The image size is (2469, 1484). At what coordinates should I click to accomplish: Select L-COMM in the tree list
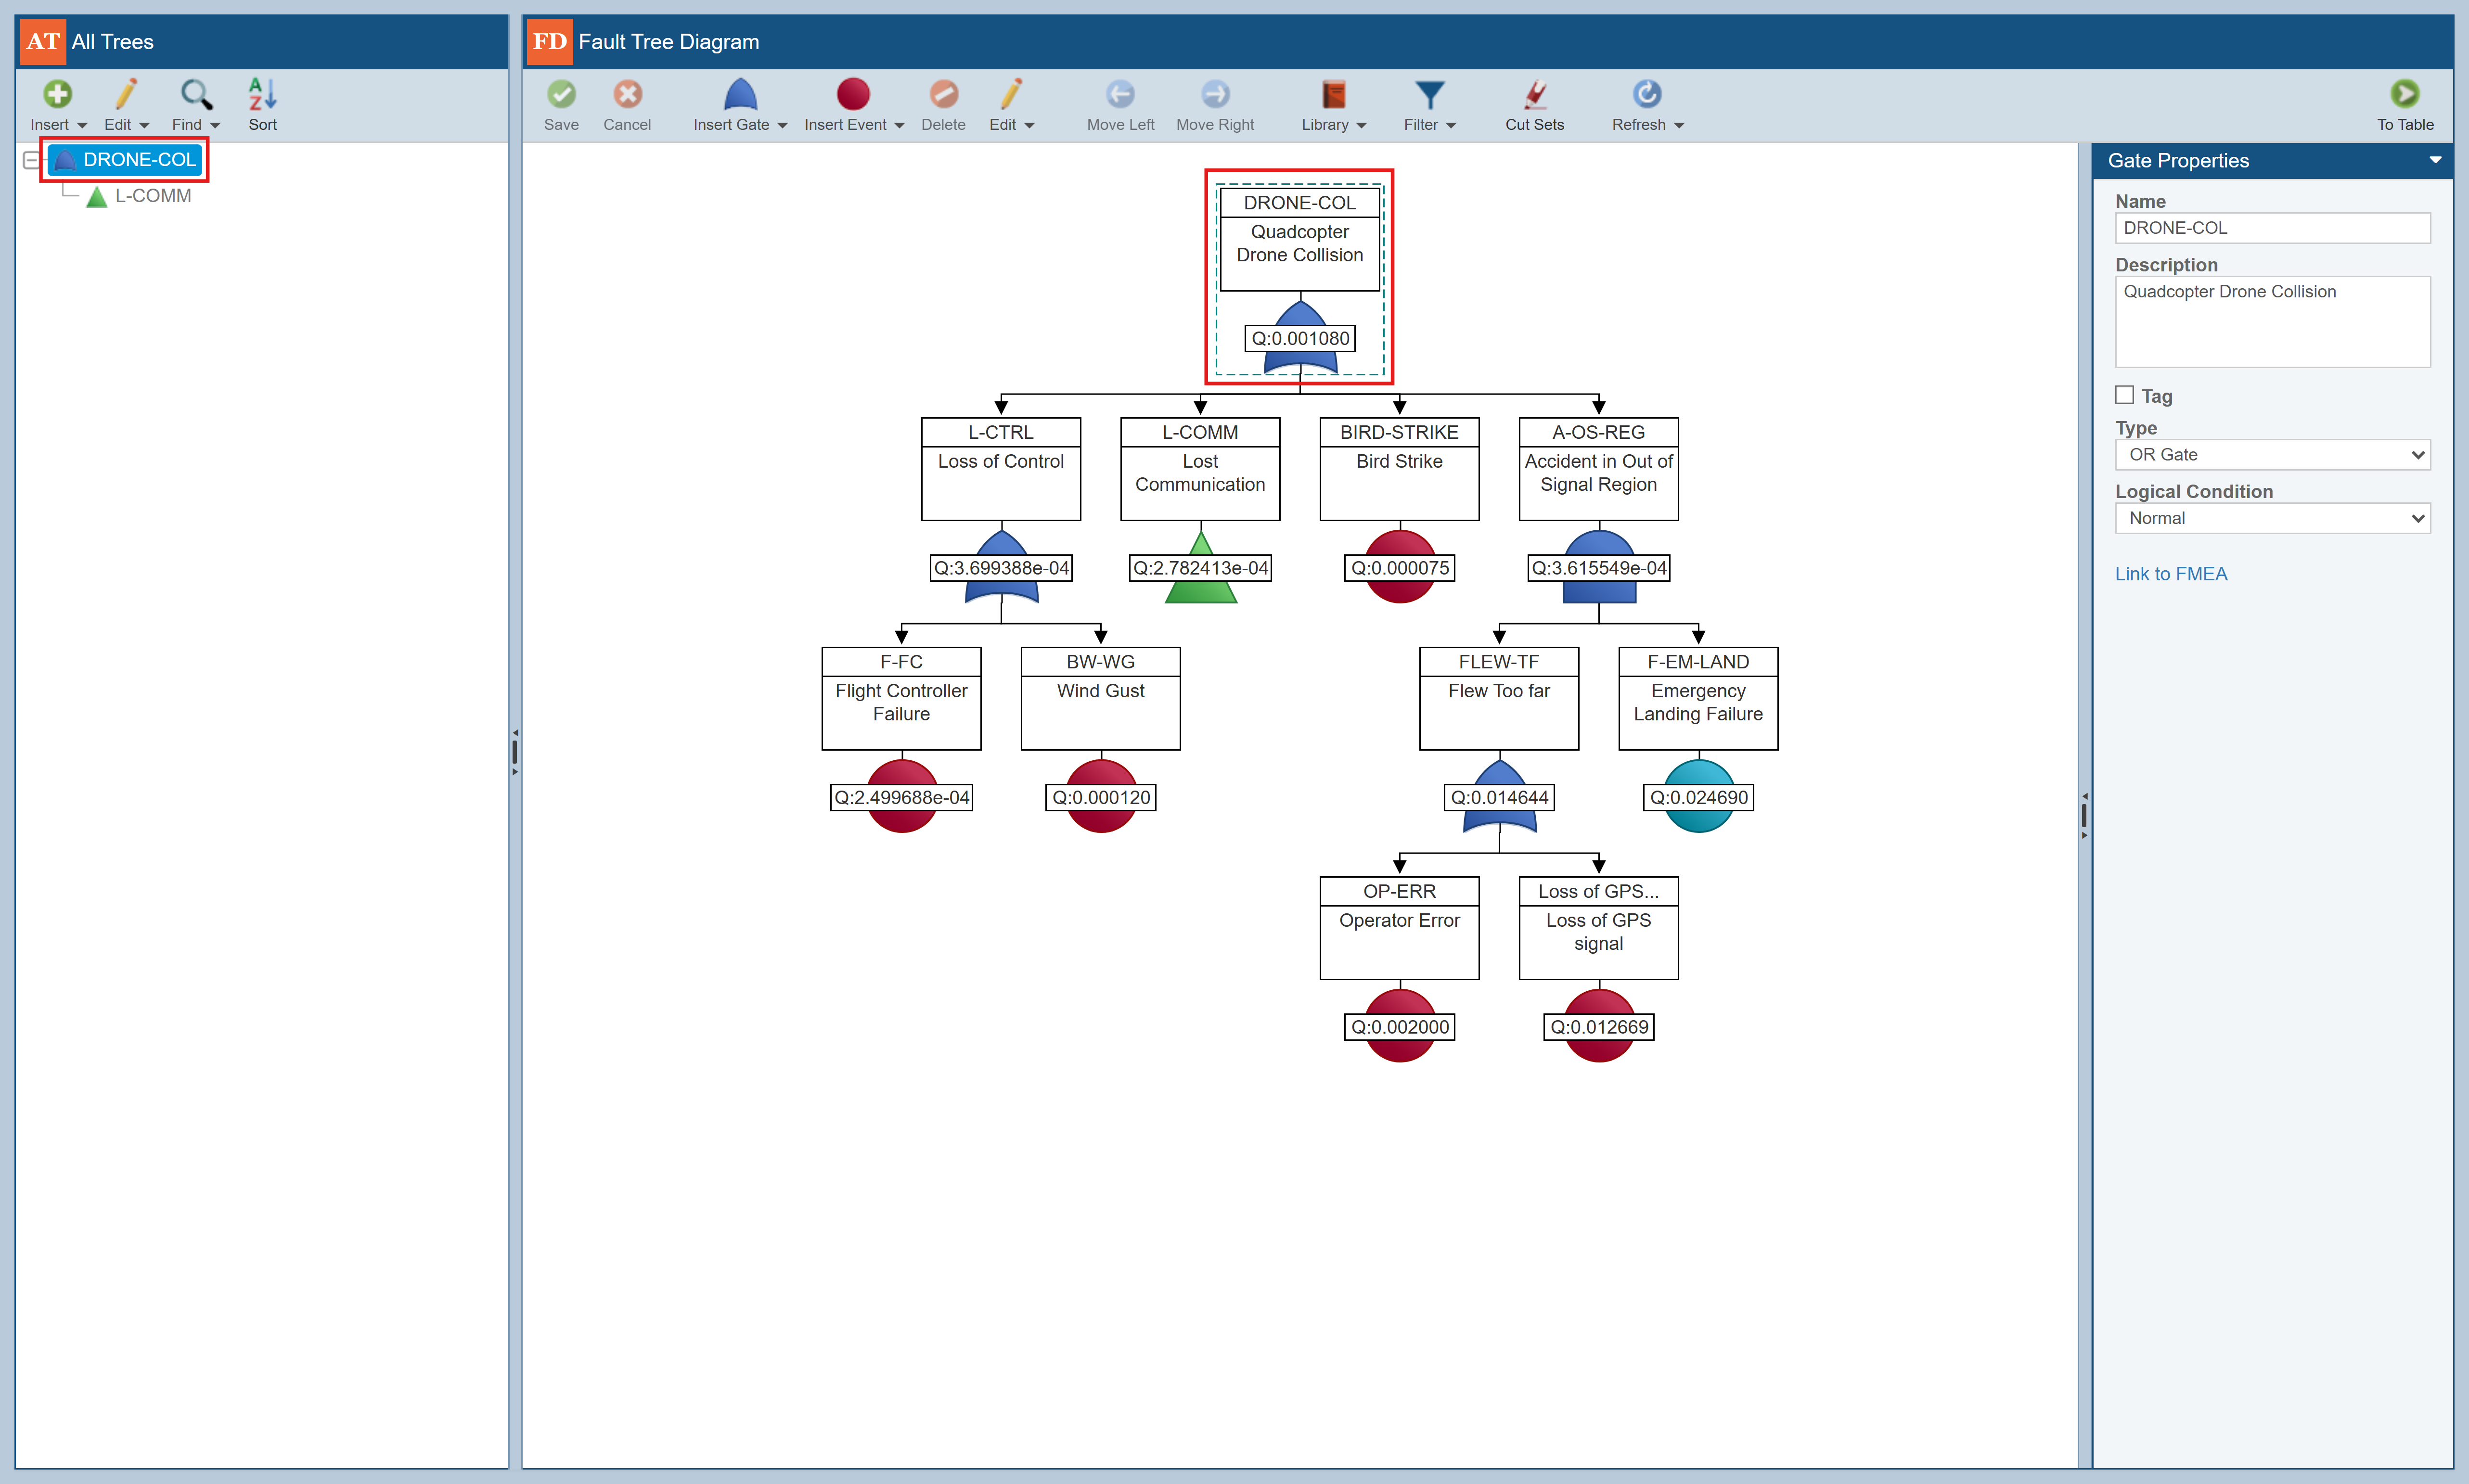tap(152, 196)
